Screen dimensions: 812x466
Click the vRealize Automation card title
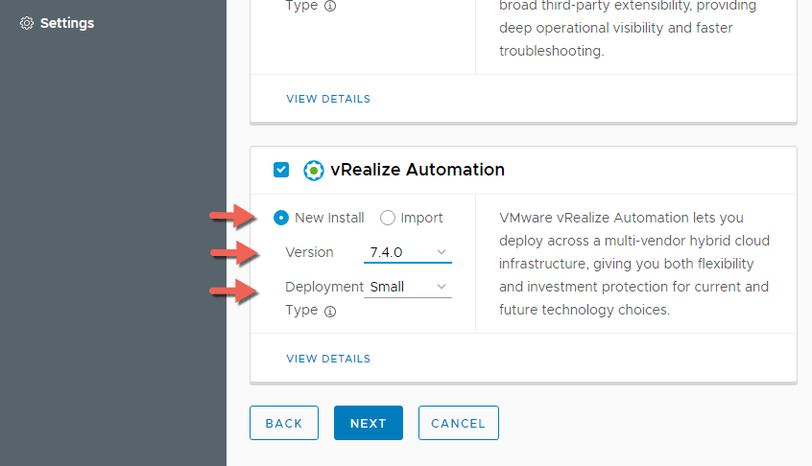click(418, 170)
